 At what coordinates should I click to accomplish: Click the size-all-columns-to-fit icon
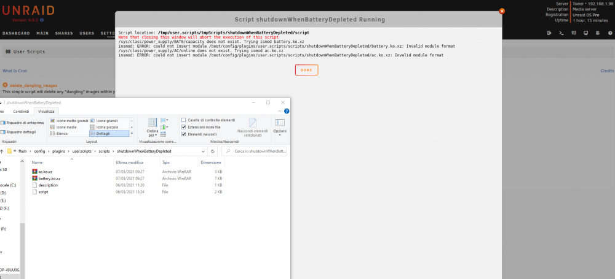(163, 134)
